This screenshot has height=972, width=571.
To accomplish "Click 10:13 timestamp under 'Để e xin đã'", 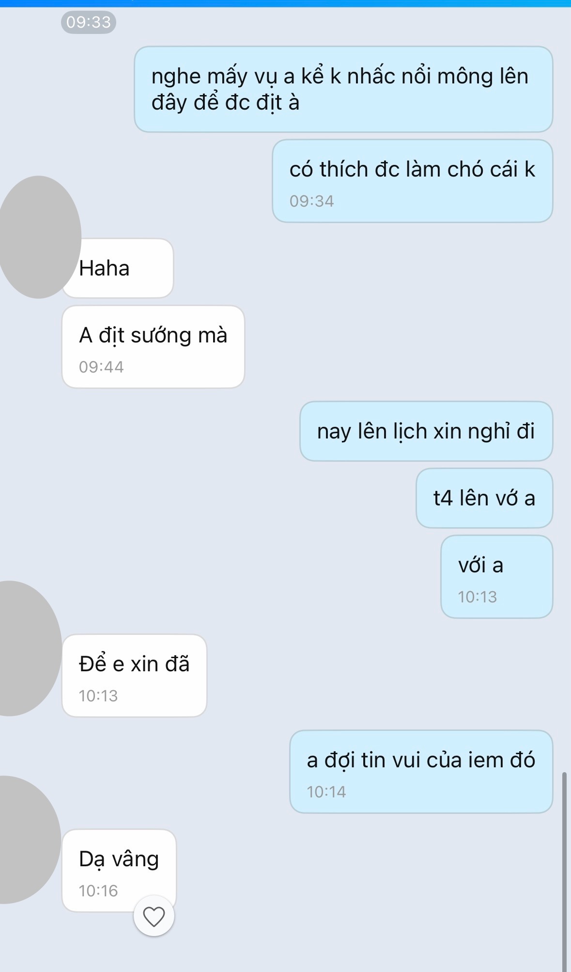I will (x=98, y=696).
